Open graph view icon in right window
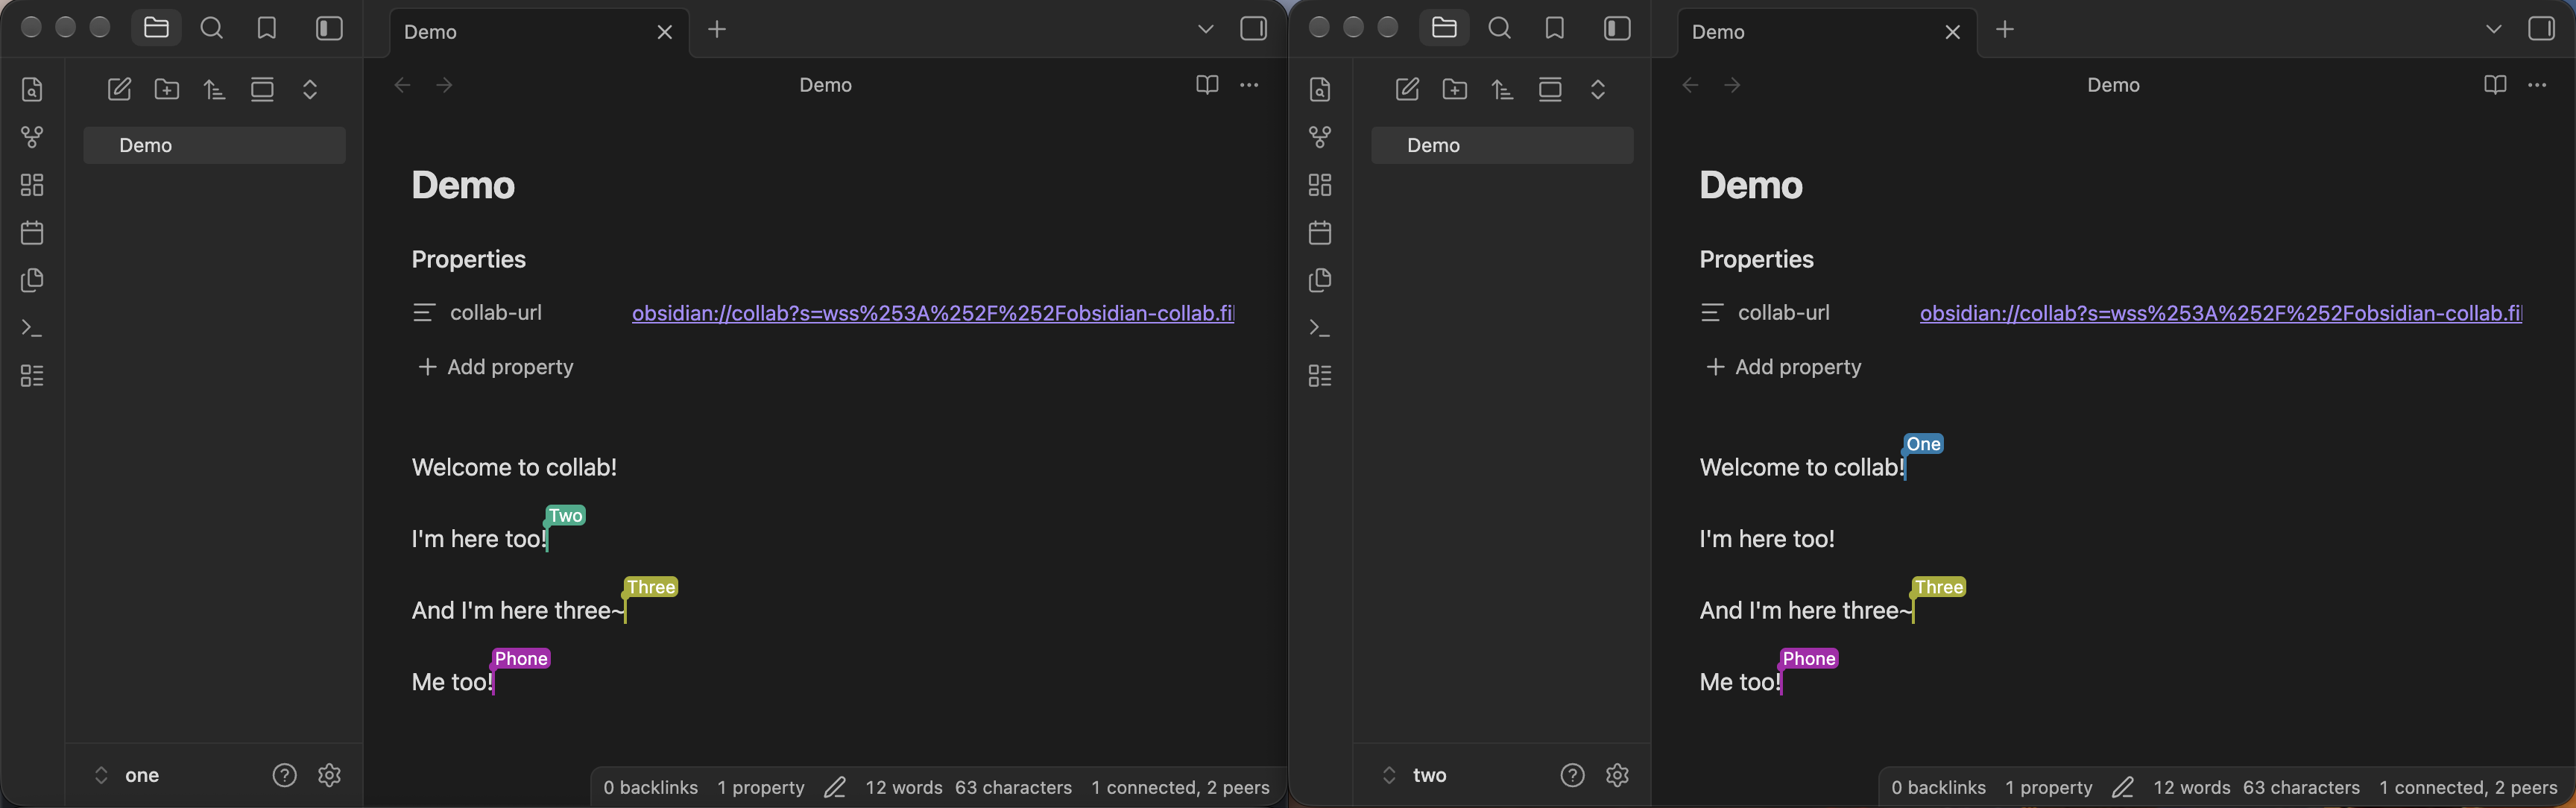2576x808 pixels. coord(1320,137)
